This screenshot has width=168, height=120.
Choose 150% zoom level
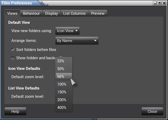(62, 92)
